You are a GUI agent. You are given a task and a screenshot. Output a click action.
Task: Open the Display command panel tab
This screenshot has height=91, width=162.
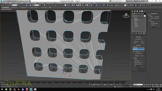tap(142, 11)
